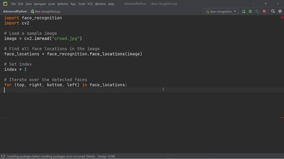284x159 pixels.
Task: Click the for loop line with face_locations
Action: (x=66, y=85)
